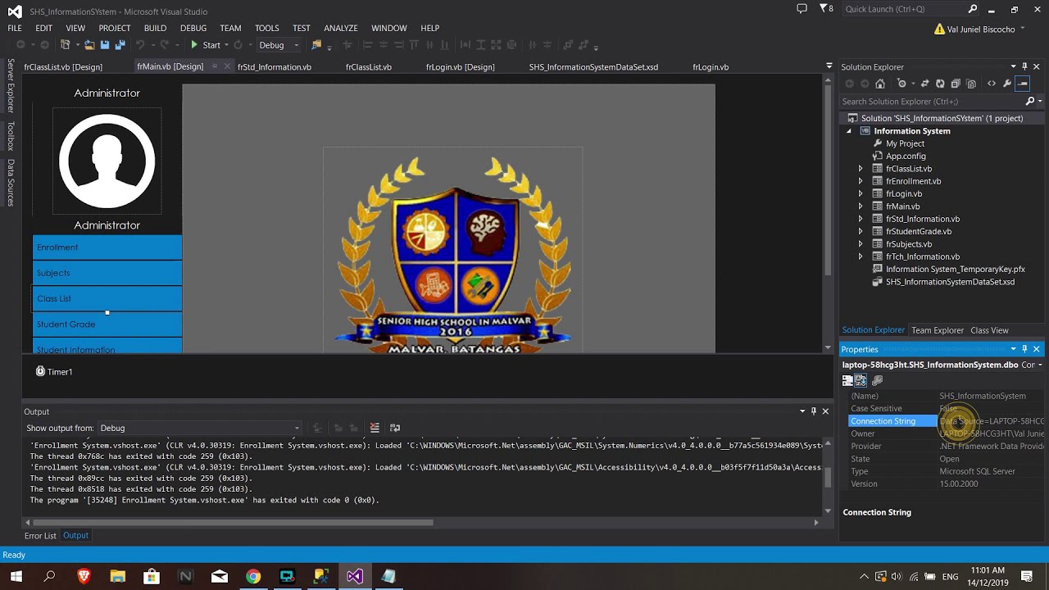Toggle Word Wrap in Output panel
This screenshot has height=590, width=1049.
pyautogui.click(x=395, y=428)
